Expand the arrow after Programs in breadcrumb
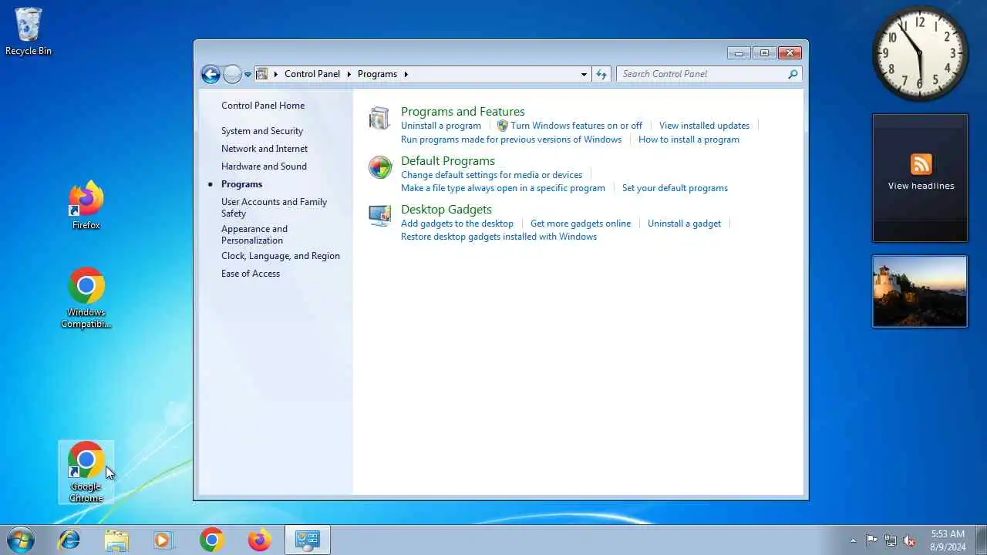The height and width of the screenshot is (555, 987). (x=406, y=74)
